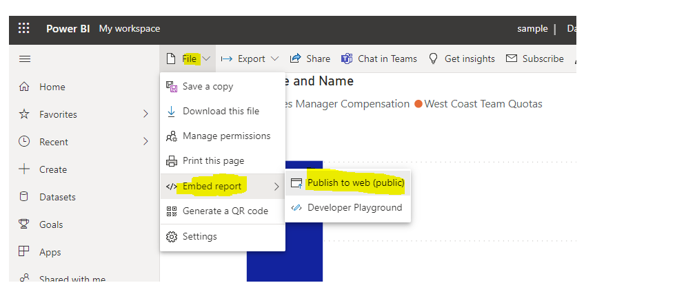Open Settings from the File menu
686x294 pixels.
click(x=223, y=237)
